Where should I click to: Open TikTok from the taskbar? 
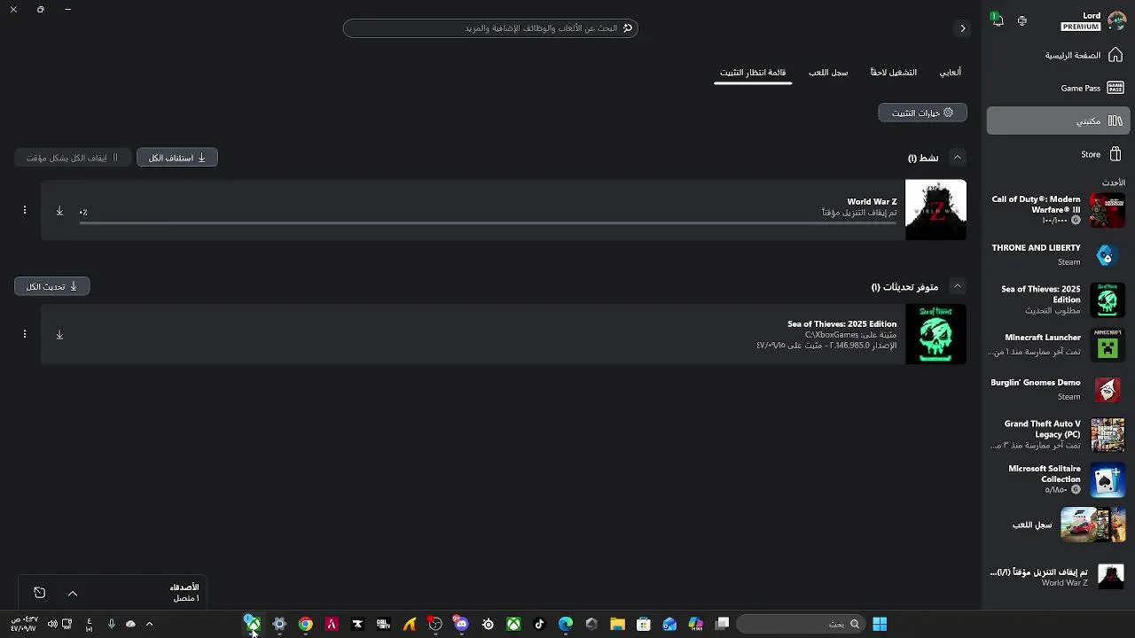click(x=539, y=624)
